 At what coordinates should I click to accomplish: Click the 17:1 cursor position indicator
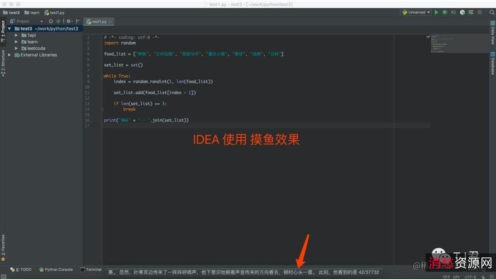[x=446, y=277]
